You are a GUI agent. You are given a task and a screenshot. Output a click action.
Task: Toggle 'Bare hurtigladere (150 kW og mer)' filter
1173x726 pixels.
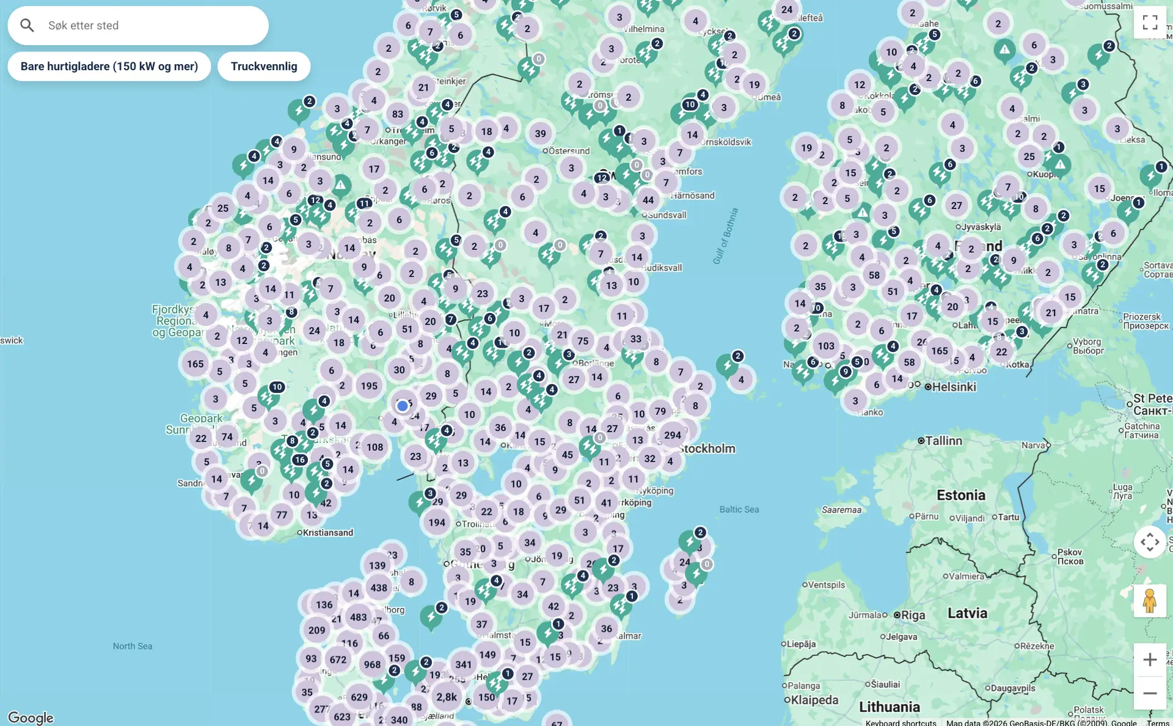(x=109, y=66)
